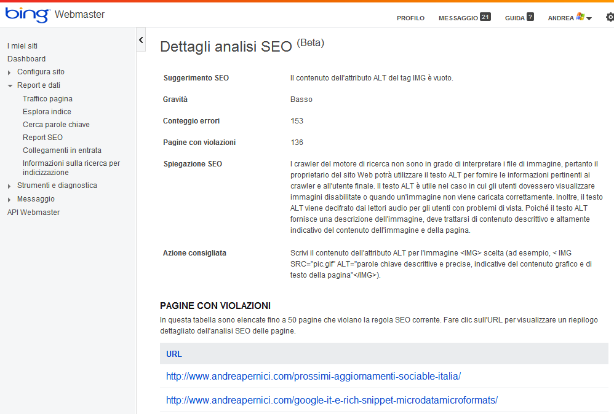Open MESSAGGIO in the top menu

click(458, 18)
